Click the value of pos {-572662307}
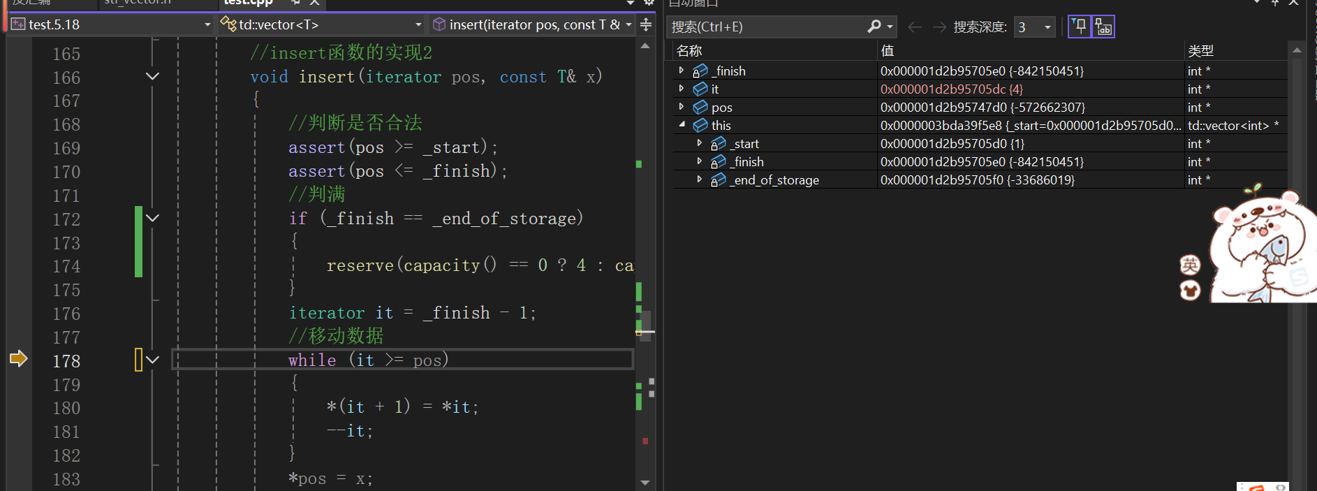Viewport: 1317px width, 491px height. pos(983,108)
